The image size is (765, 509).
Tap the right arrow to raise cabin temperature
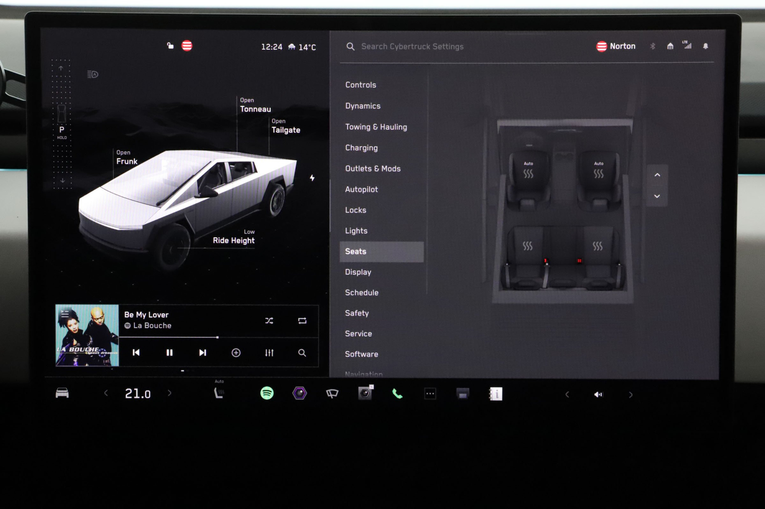click(170, 393)
